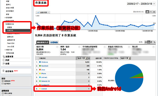158x96 pixels.
Task: Click the first graph display mode icon
Action: pos(147,12)
